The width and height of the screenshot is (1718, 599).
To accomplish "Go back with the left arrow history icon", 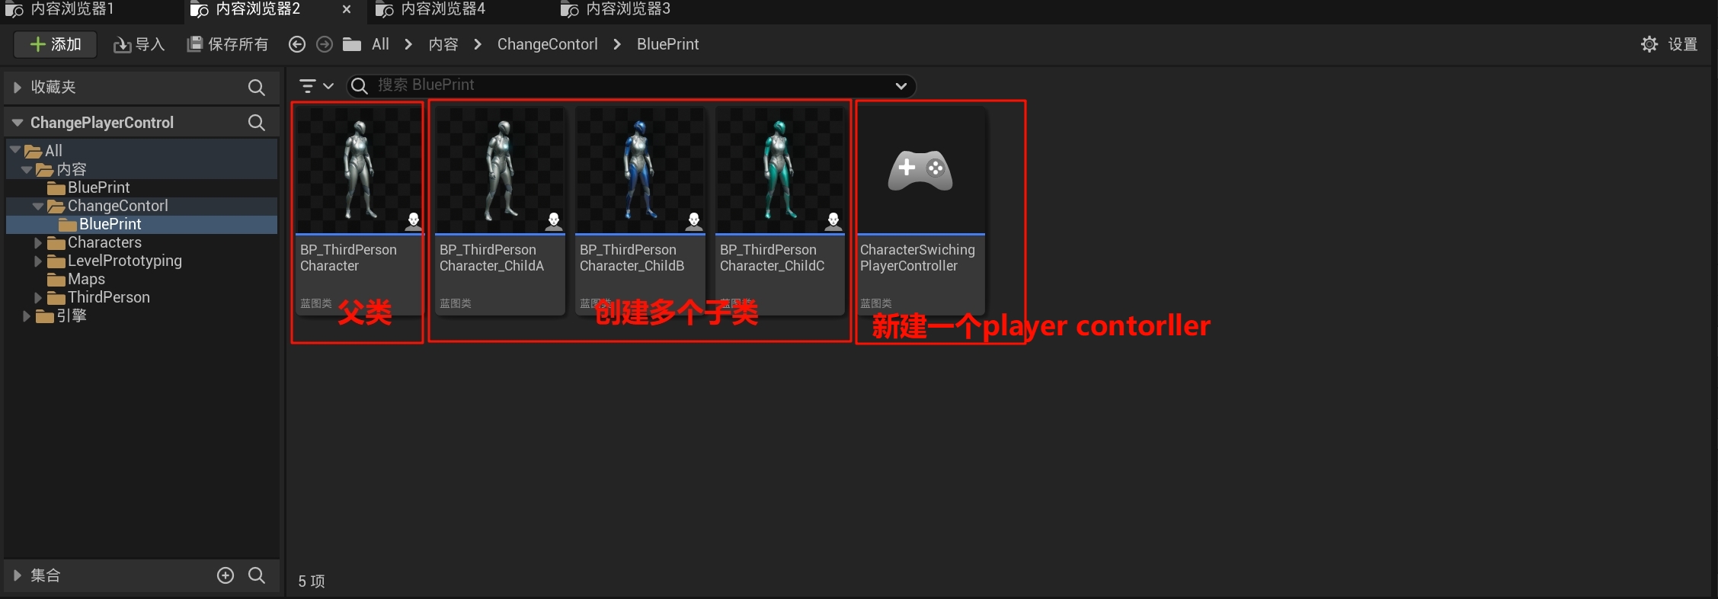I will (x=297, y=44).
